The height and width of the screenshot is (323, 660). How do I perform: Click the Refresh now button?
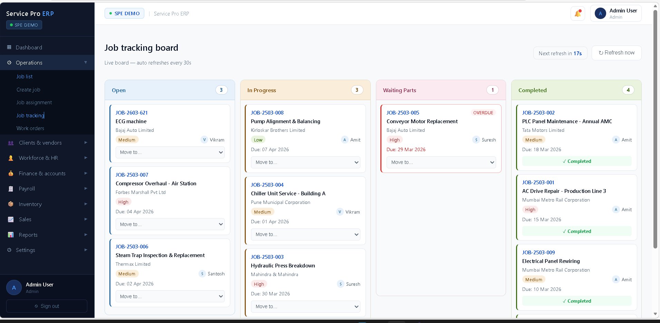pyautogui.click(x=617, y=53)
